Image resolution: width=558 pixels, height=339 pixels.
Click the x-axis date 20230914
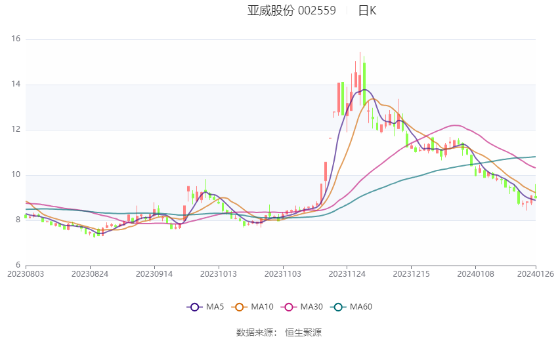pos(154,274)
